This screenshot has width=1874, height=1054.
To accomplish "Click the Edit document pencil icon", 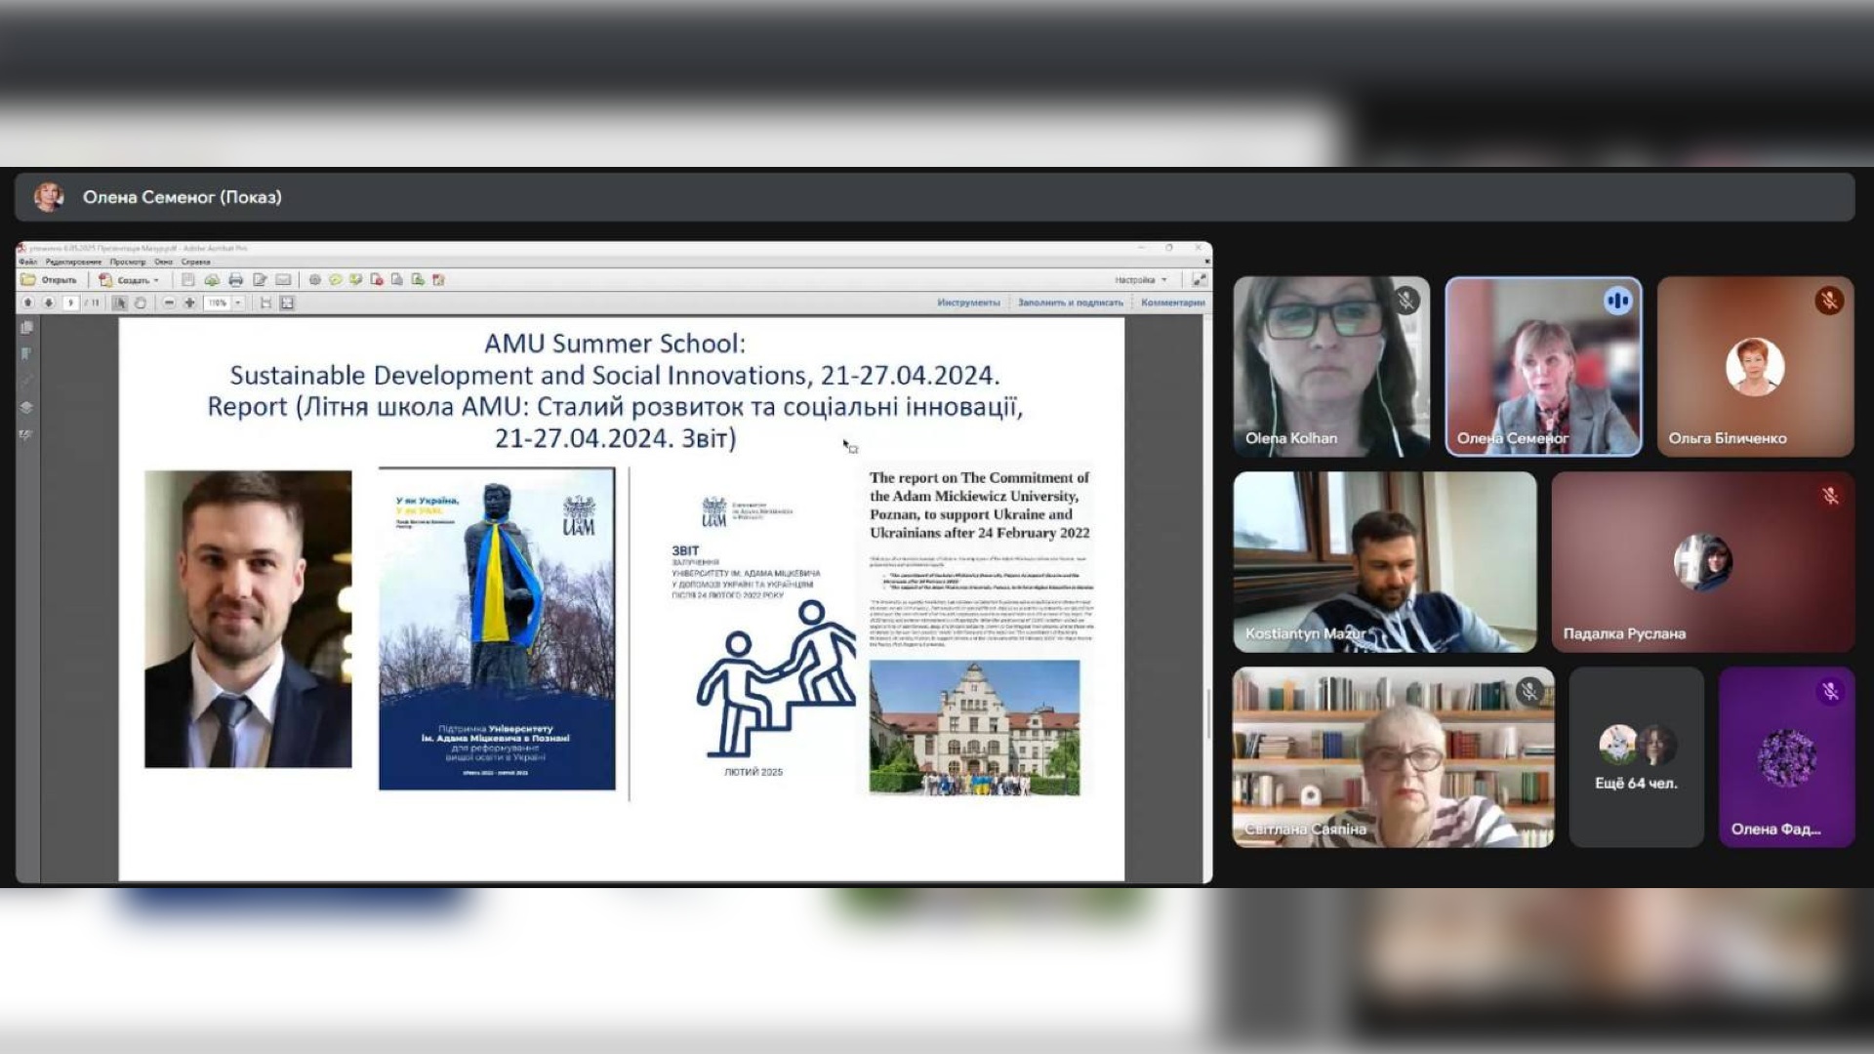I will 260,280.
